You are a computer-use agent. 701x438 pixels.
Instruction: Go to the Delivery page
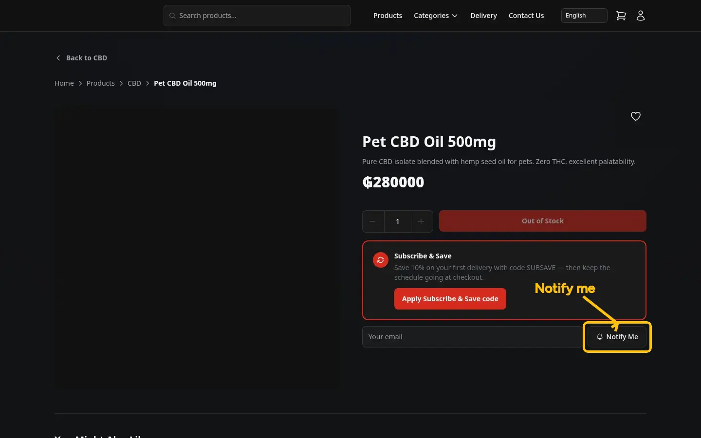(483, 16)
